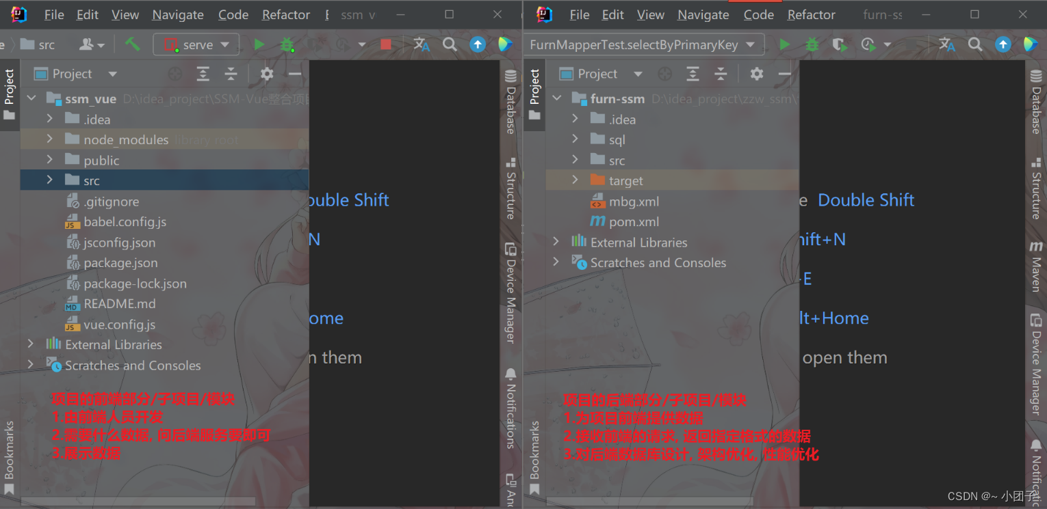This screenshot has height=509, width=1047.
Task: Expand Scratches and Consoles in ssm_vue window
Action: 31,364
